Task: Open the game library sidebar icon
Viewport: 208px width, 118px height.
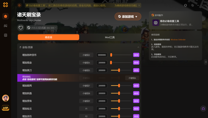Action: click(x=6, y=26)
